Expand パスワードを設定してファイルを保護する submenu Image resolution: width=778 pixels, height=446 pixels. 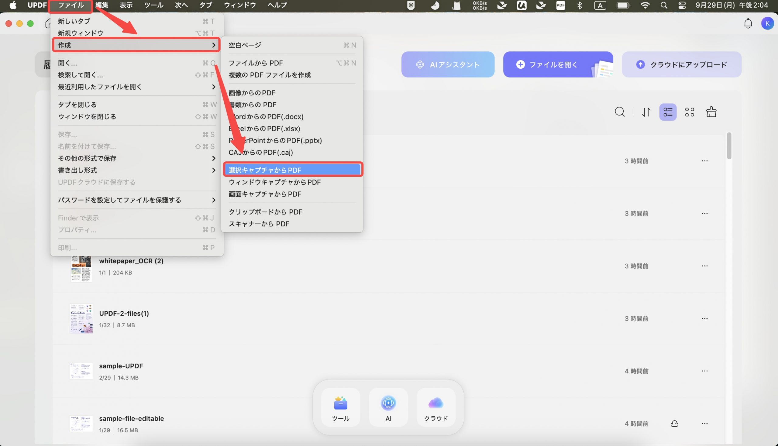point(137,200)
